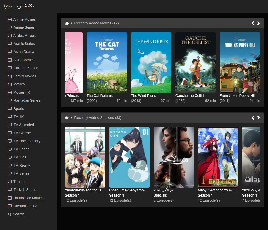
Task: Open the Yamada-kun Season 1 poster
Action: click(x=85, y=157)
